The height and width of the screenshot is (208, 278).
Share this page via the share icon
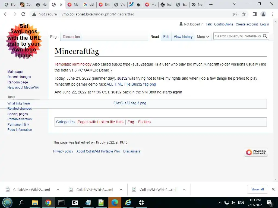[x=235, y=14]
